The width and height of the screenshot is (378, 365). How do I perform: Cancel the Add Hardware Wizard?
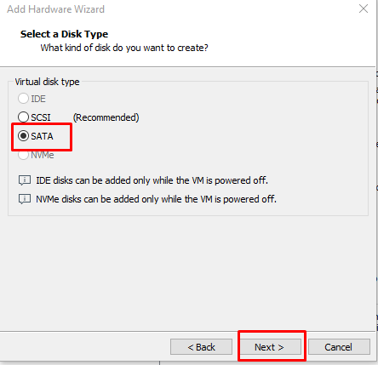(339, 347)
